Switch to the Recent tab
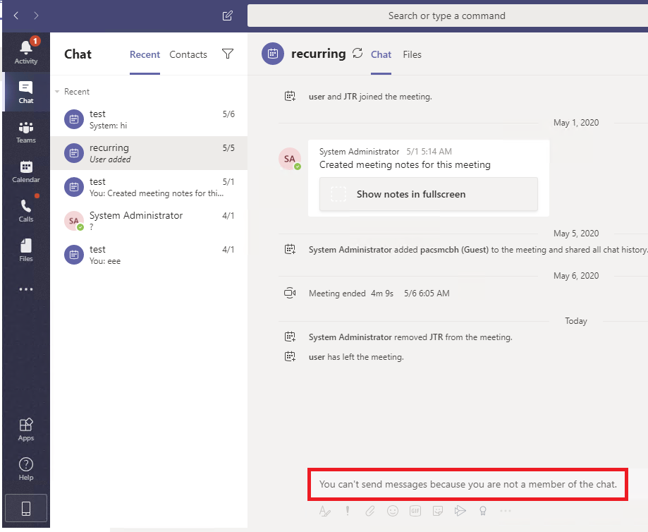 145,54
